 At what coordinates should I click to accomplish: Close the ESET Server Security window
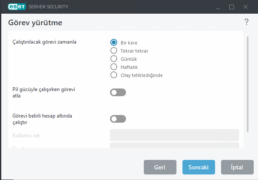pyautogui.click(x=245, y=7)
